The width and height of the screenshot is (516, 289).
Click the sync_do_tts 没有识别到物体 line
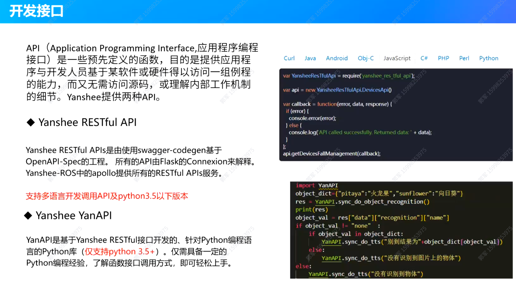tap(366, 274)
